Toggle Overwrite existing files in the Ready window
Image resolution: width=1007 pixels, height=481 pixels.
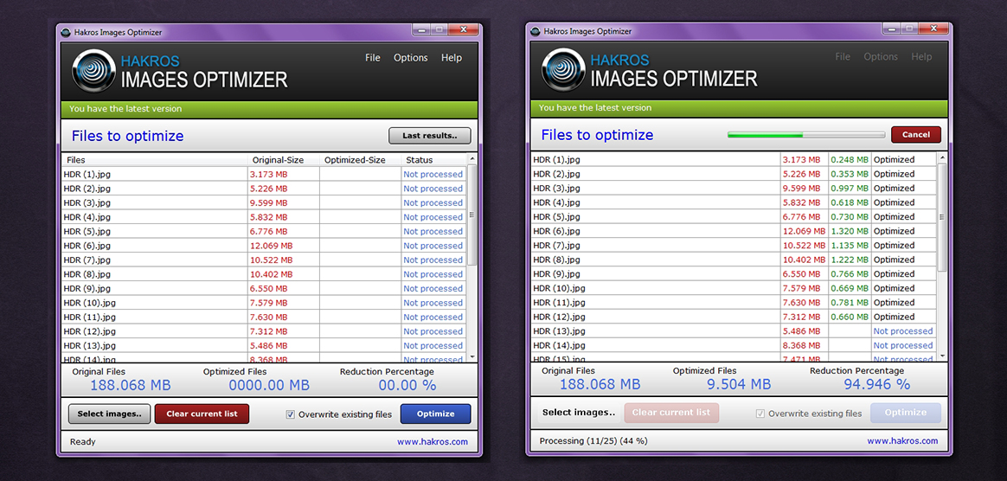point(291,414)
